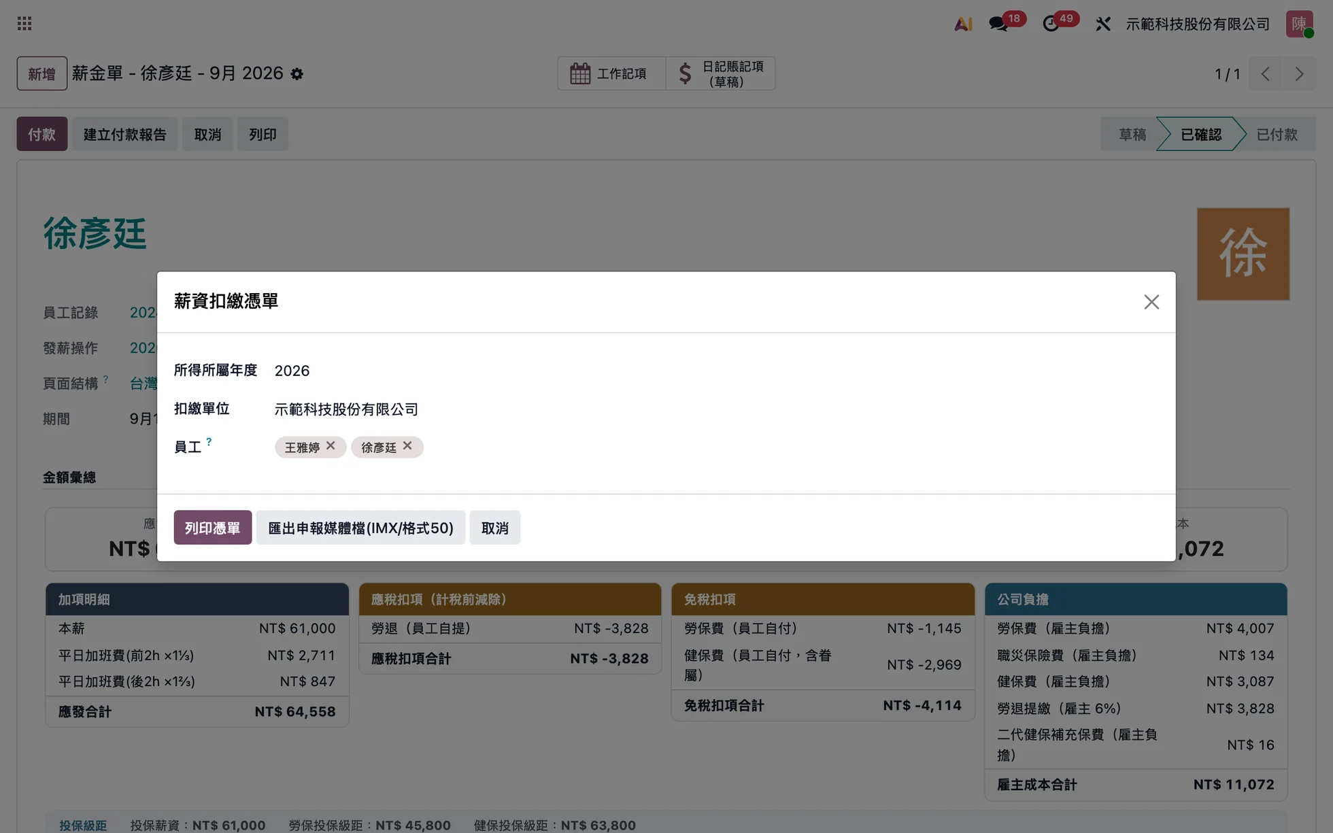Click the 列印 button
Image resolution: width=1333 pixels, height=833 pixels.
pyautogui.click(x=263, y=135)
